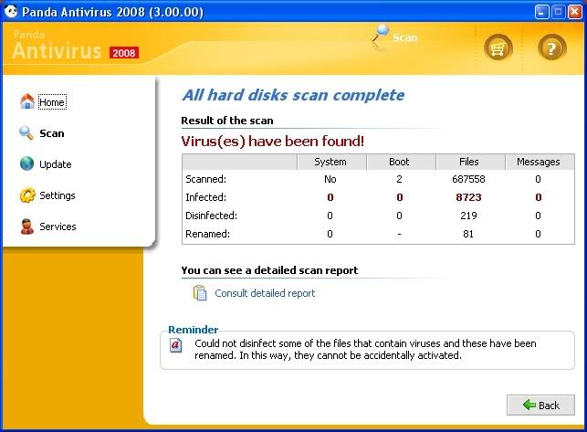This screenshot has height=432, width=587.
Task: Click 'Virus(es) have been found!' text
Action: [273, 142]
